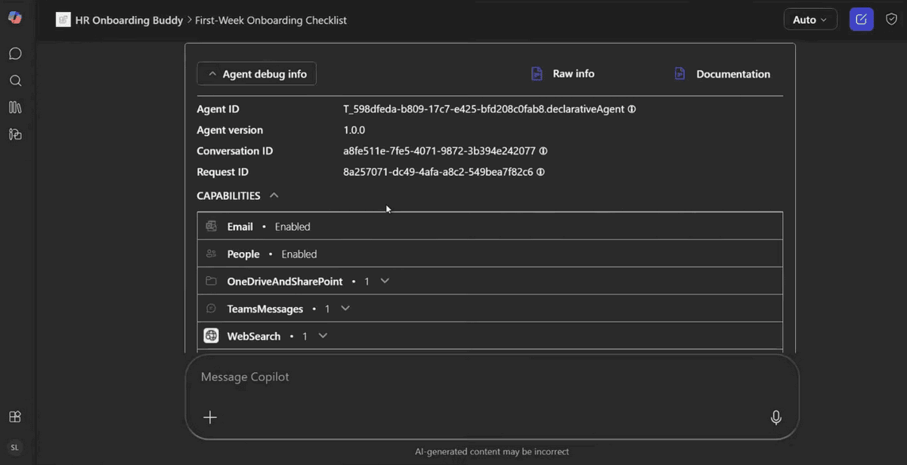
Task: Select the Agent ID value text
Action: point(484,109)
